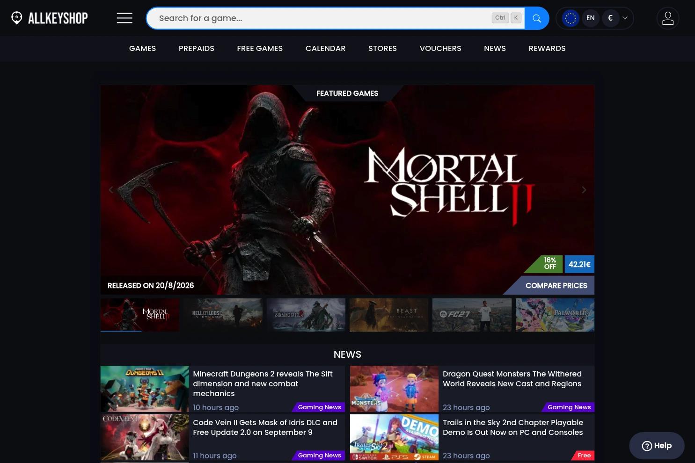Open the Free Games menu
The image size is (695, 463).
click(x=260, y=49)
